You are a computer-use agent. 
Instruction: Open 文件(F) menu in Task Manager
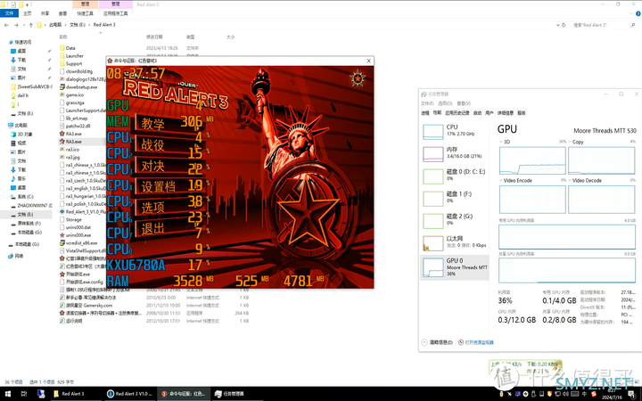pyautogui.click(x=427, y=103)
